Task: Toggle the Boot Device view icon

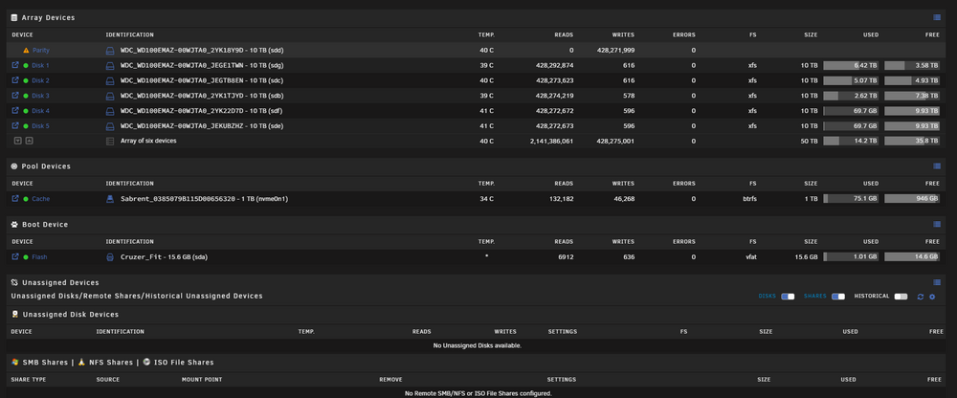Action: (x=937, y=224)
